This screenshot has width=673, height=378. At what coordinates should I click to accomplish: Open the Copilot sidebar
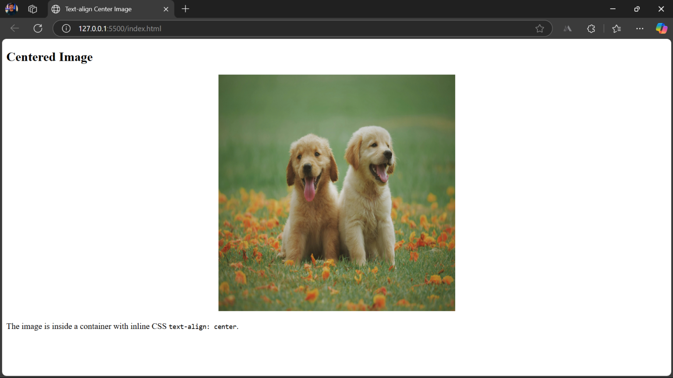pos(662,28)
